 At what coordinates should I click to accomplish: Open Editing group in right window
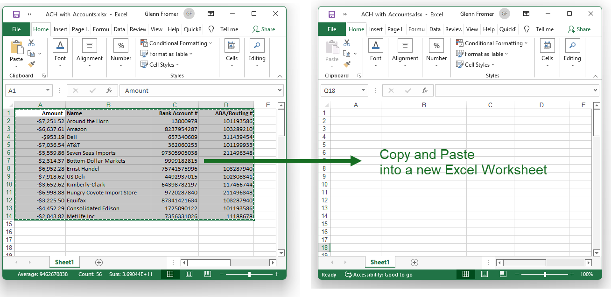coord(572,53)
